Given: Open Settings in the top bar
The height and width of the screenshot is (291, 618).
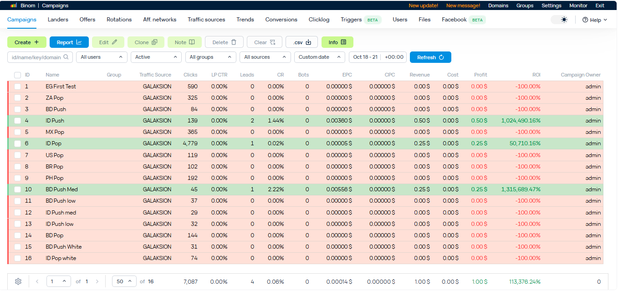Looking at the screenshot, I should (552, 5).
